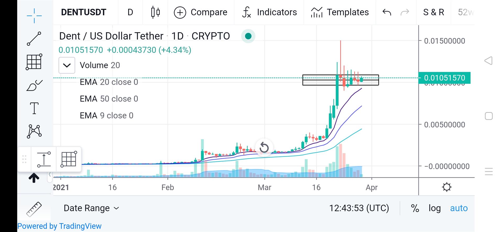Open the pattern drawing tools
The width and height of the screenshot is (503, 232).
coord(34,131)
